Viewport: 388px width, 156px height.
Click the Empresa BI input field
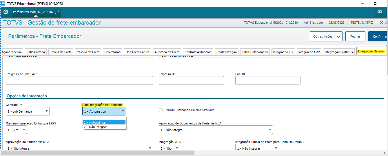pyautogui.click(x=191, y=80)
